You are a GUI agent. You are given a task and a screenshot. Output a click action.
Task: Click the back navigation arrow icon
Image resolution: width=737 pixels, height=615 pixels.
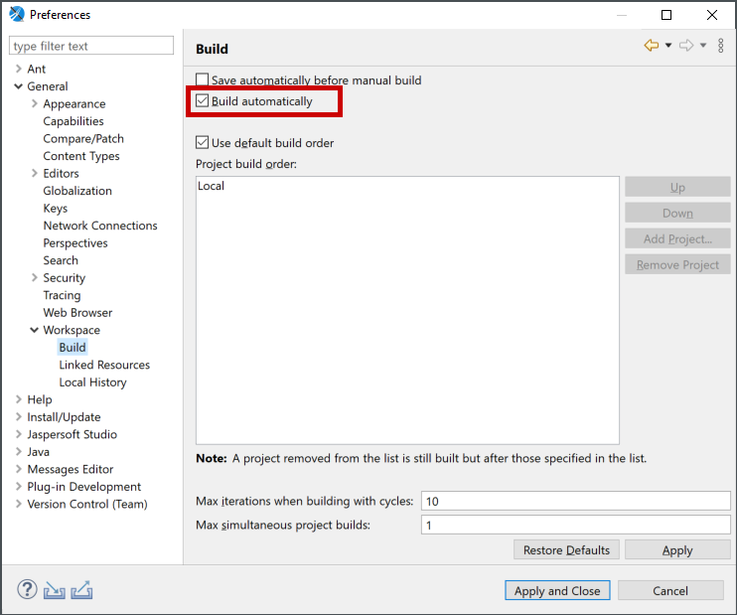651,46
